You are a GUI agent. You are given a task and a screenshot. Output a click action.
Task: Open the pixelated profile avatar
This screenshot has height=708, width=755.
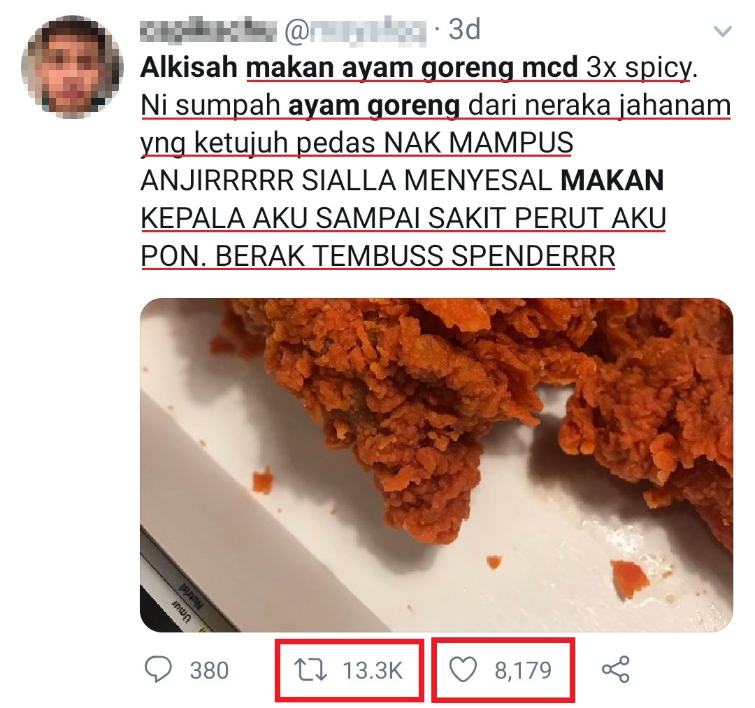click(x=72, y=66)
